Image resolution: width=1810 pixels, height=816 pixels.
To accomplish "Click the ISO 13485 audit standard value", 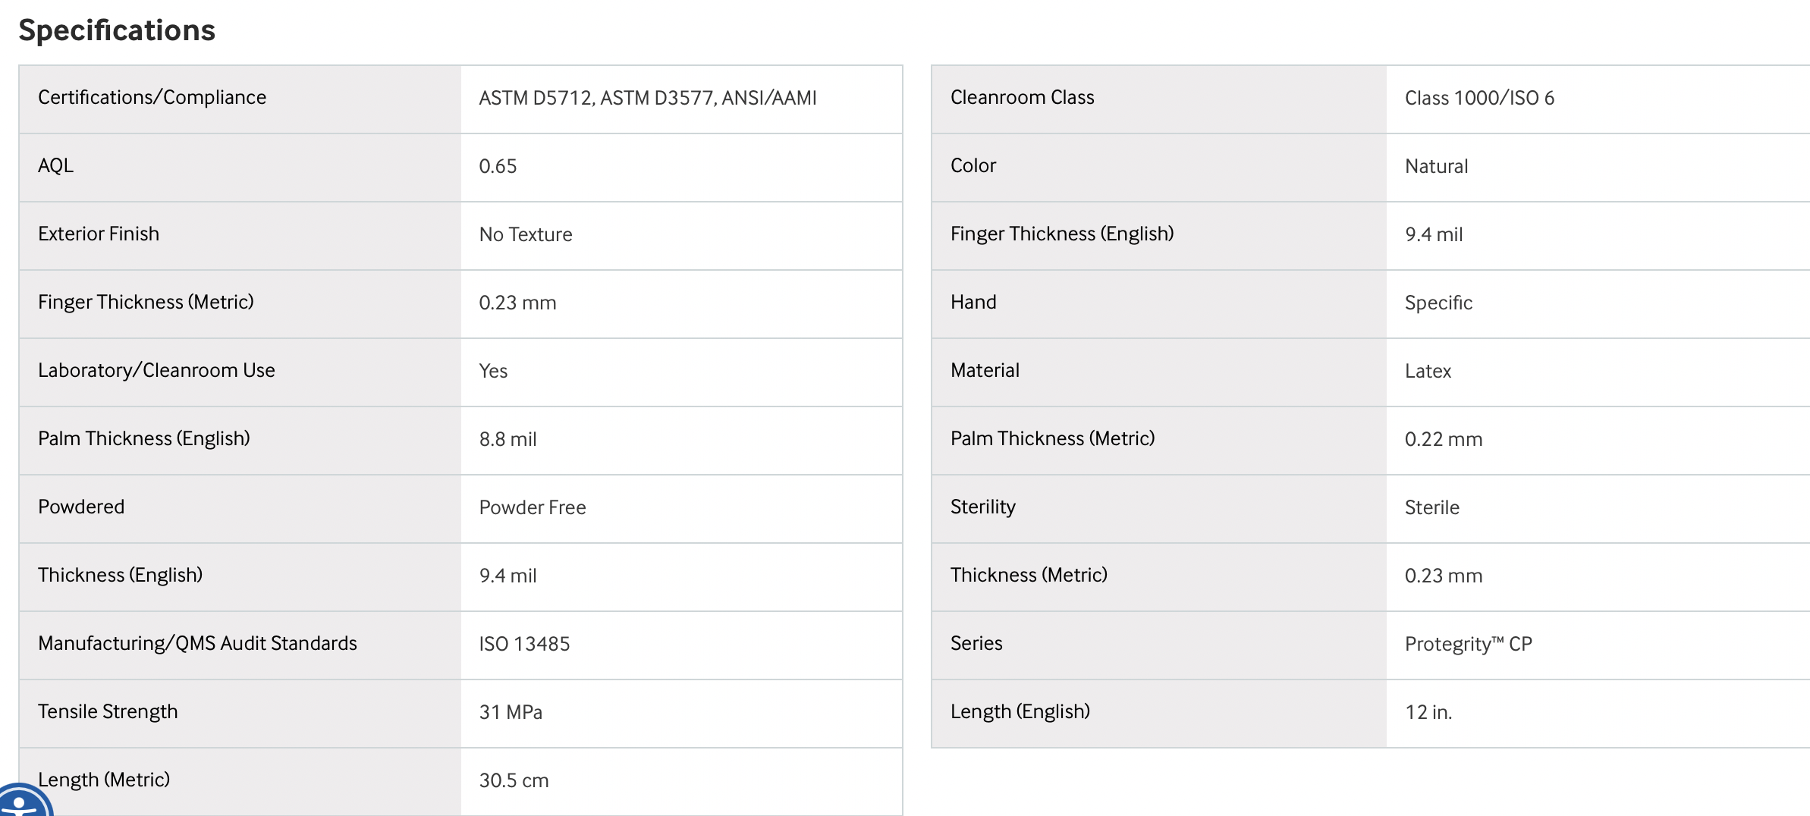I will [524, 644].
